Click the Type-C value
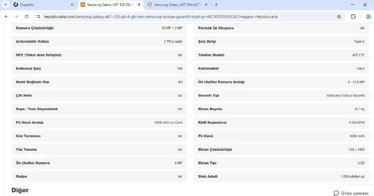Viewport: 374px width, 196px height. (x=359, y=42)
